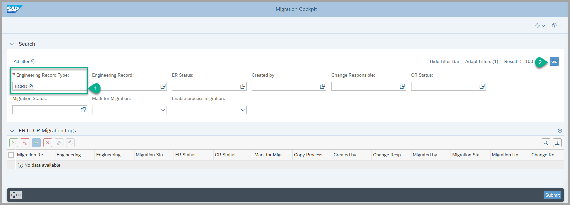Open the help question mark menu
Viewport: 570px width, 205px height.
click(557, 25)
